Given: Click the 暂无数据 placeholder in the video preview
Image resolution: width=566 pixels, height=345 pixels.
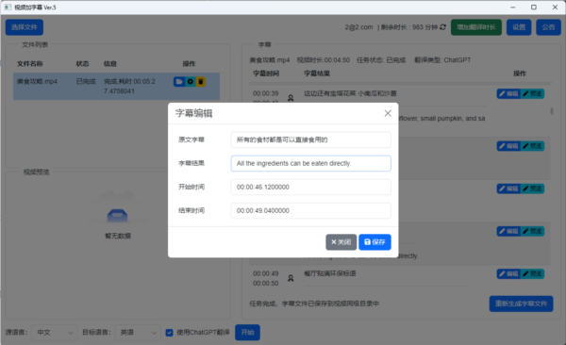Looking at the screenshot, I should tap(118, 236).
